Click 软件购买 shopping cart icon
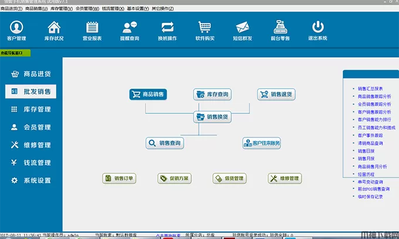The width and height of the screenshot is (399, 239). tap(205, 31)
